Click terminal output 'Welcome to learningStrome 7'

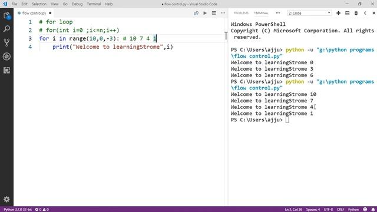(x=272, y=101)
